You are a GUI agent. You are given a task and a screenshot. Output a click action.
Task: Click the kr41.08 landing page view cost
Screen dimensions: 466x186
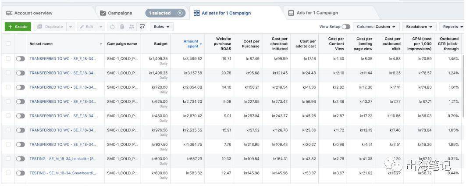click(x=366, y=159)
